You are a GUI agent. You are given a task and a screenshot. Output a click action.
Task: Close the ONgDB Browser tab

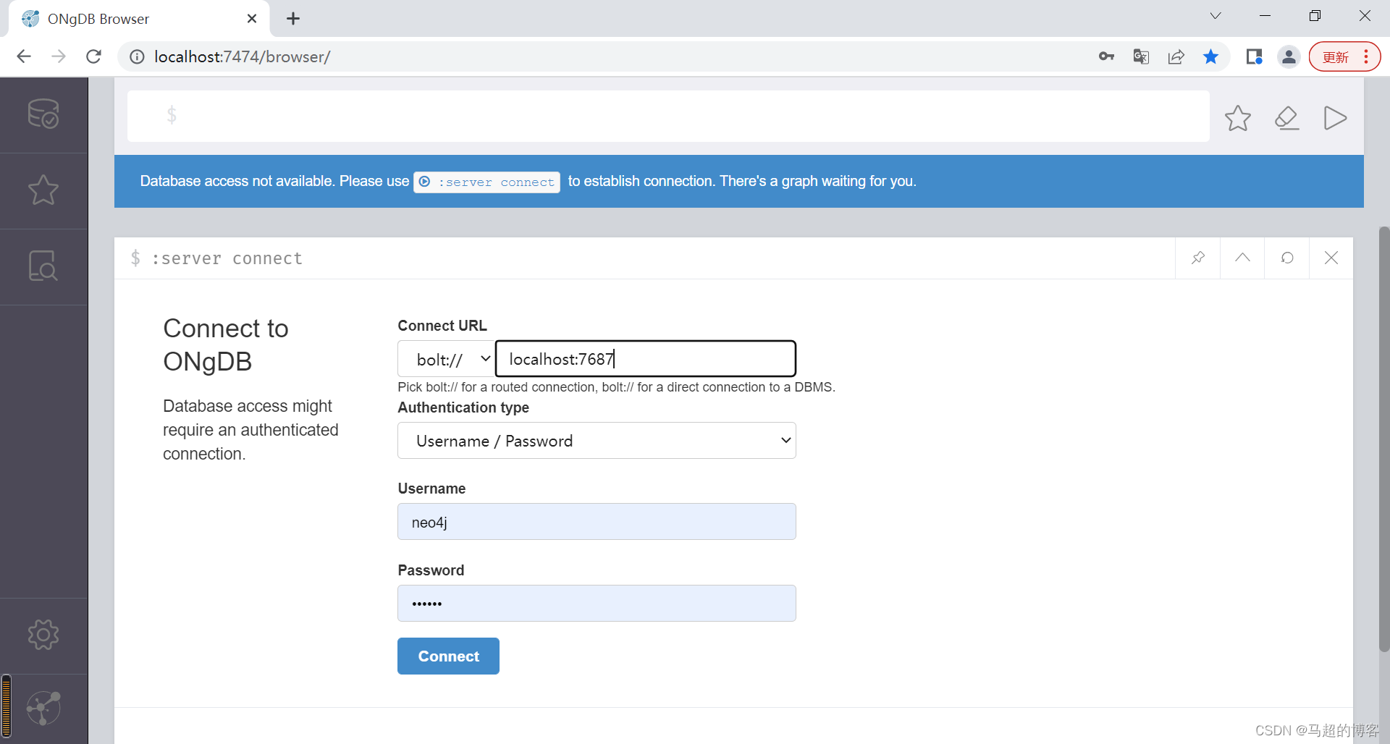tap(252, 19)
